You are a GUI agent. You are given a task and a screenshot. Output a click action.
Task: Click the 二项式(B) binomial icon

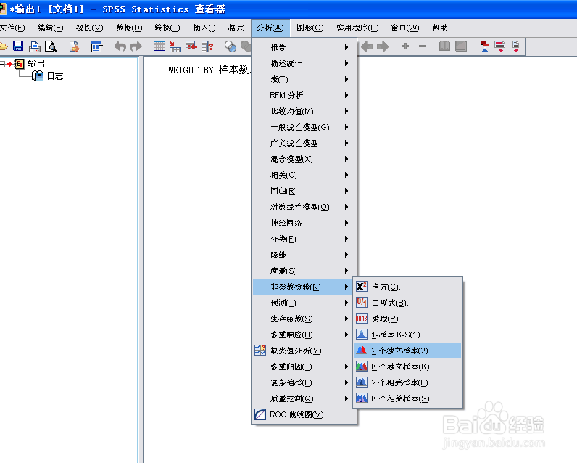coord(362,303)
